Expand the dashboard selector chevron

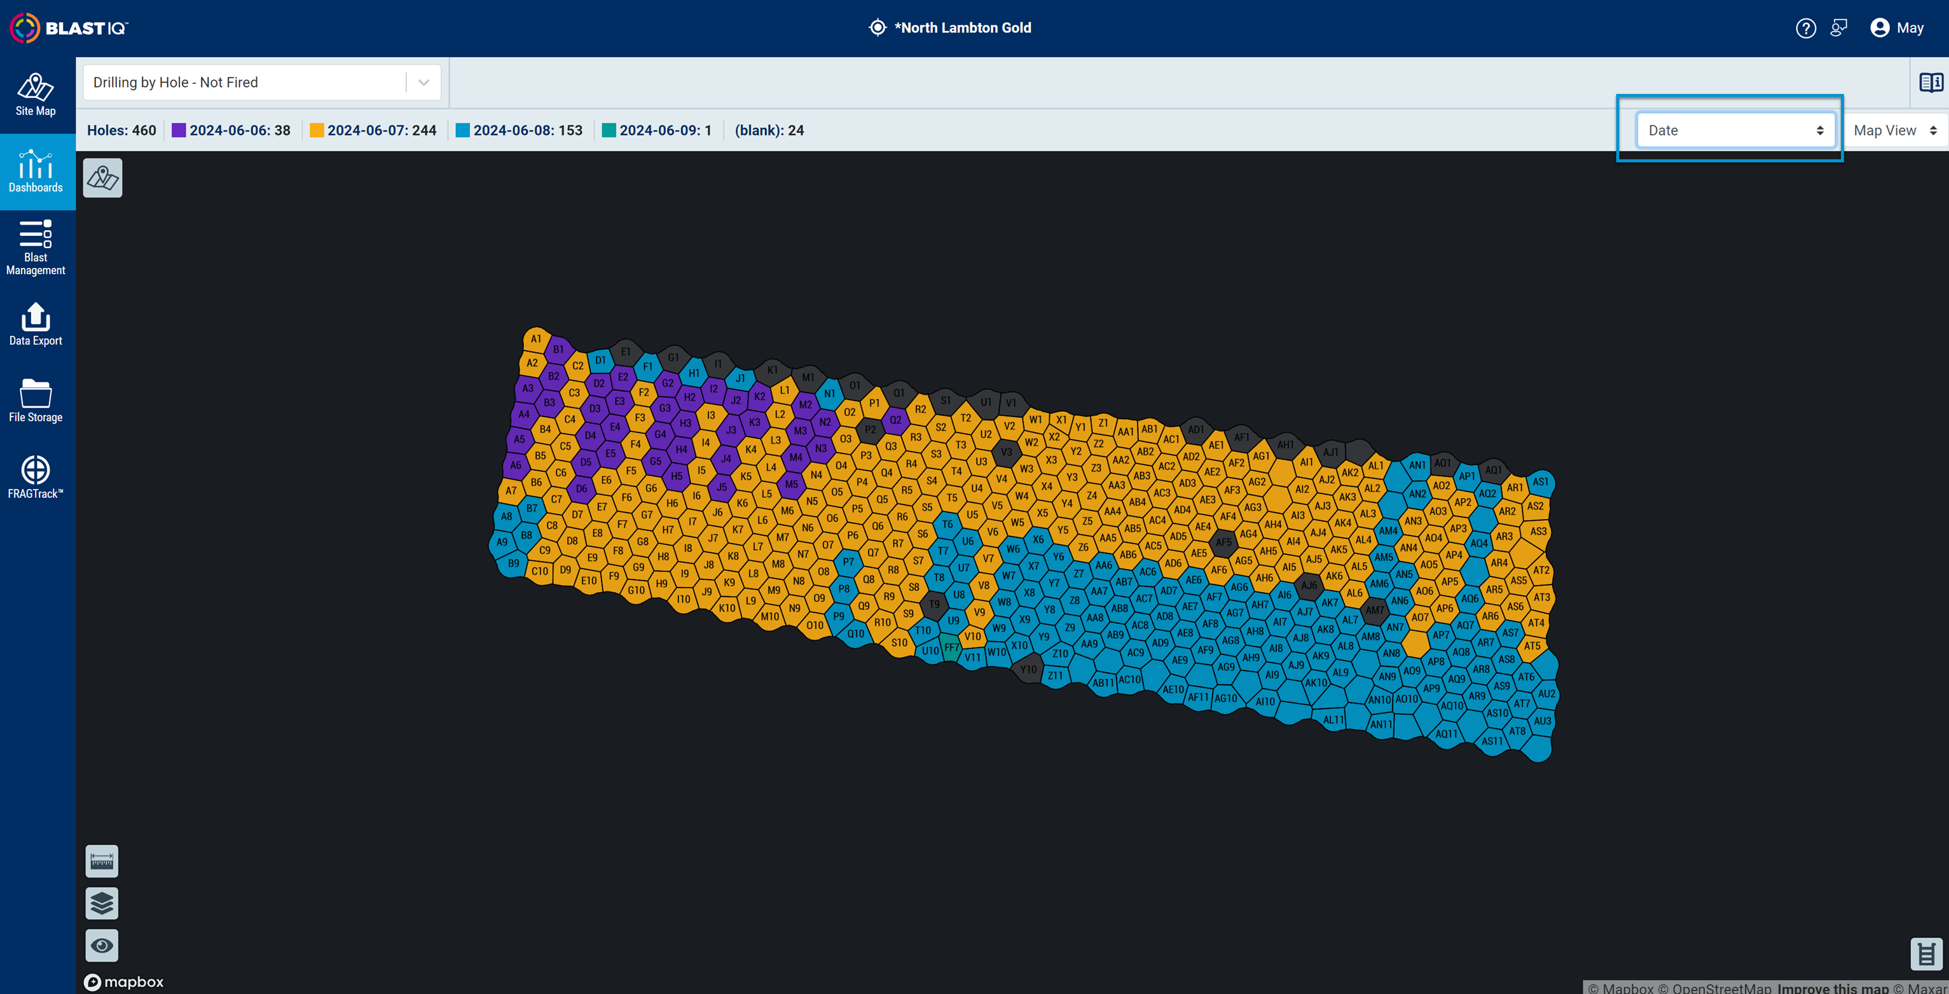click(424, 83)
